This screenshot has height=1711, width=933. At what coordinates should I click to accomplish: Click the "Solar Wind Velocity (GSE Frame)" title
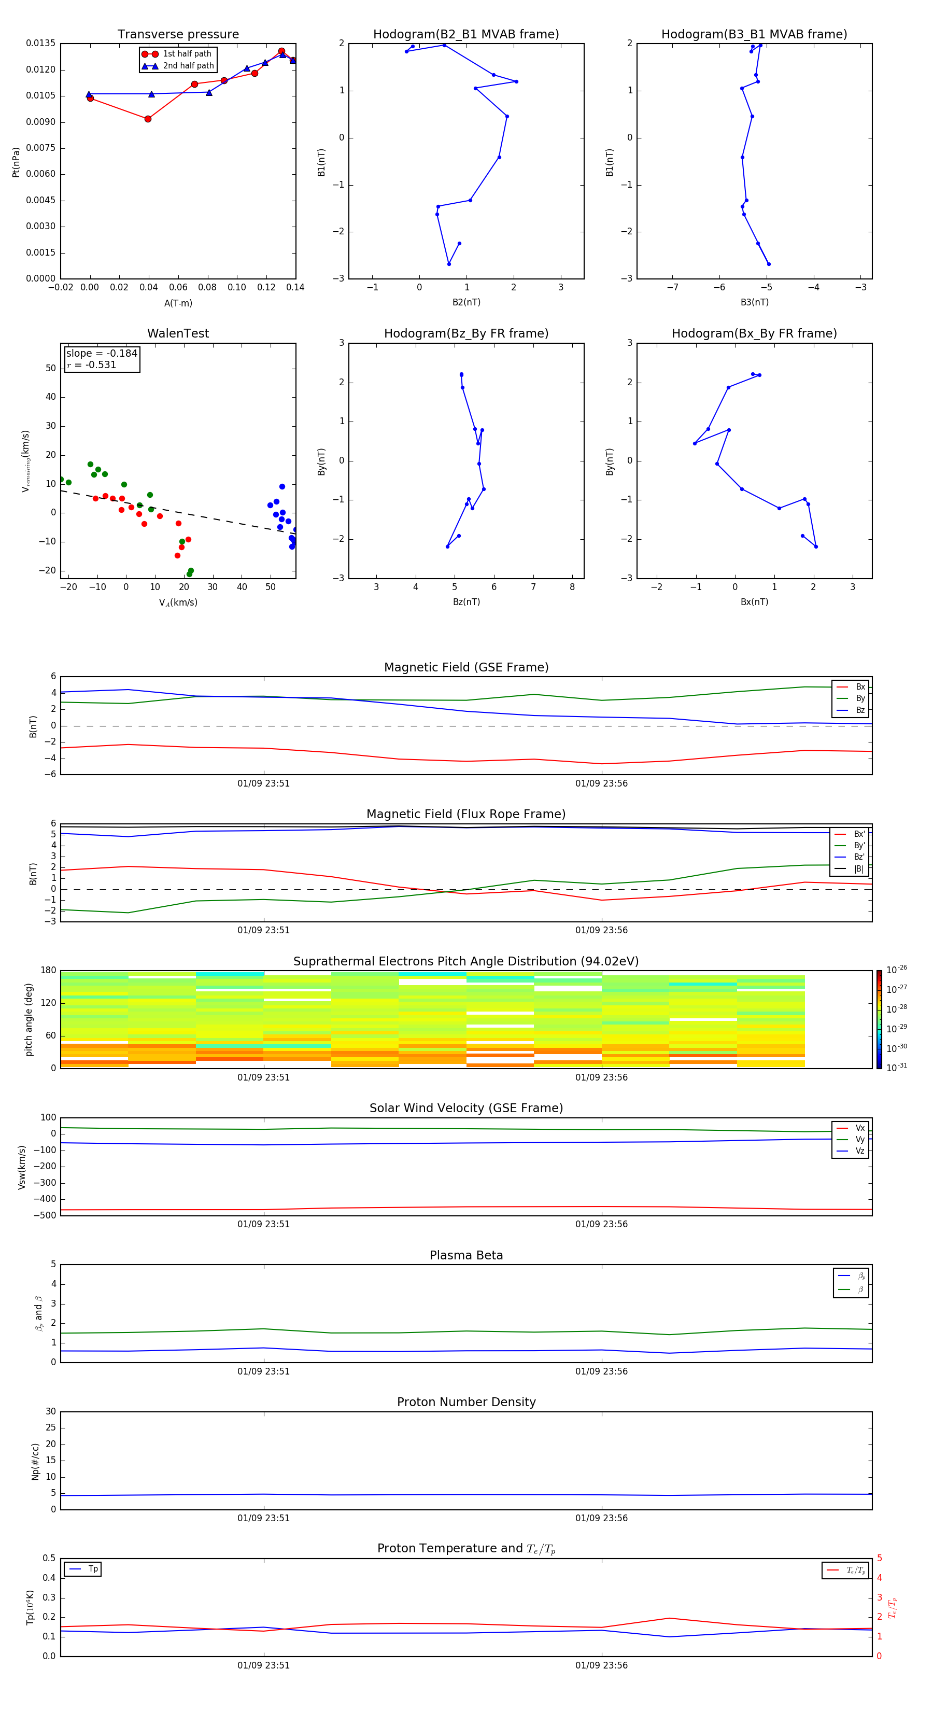[466, 1109]
